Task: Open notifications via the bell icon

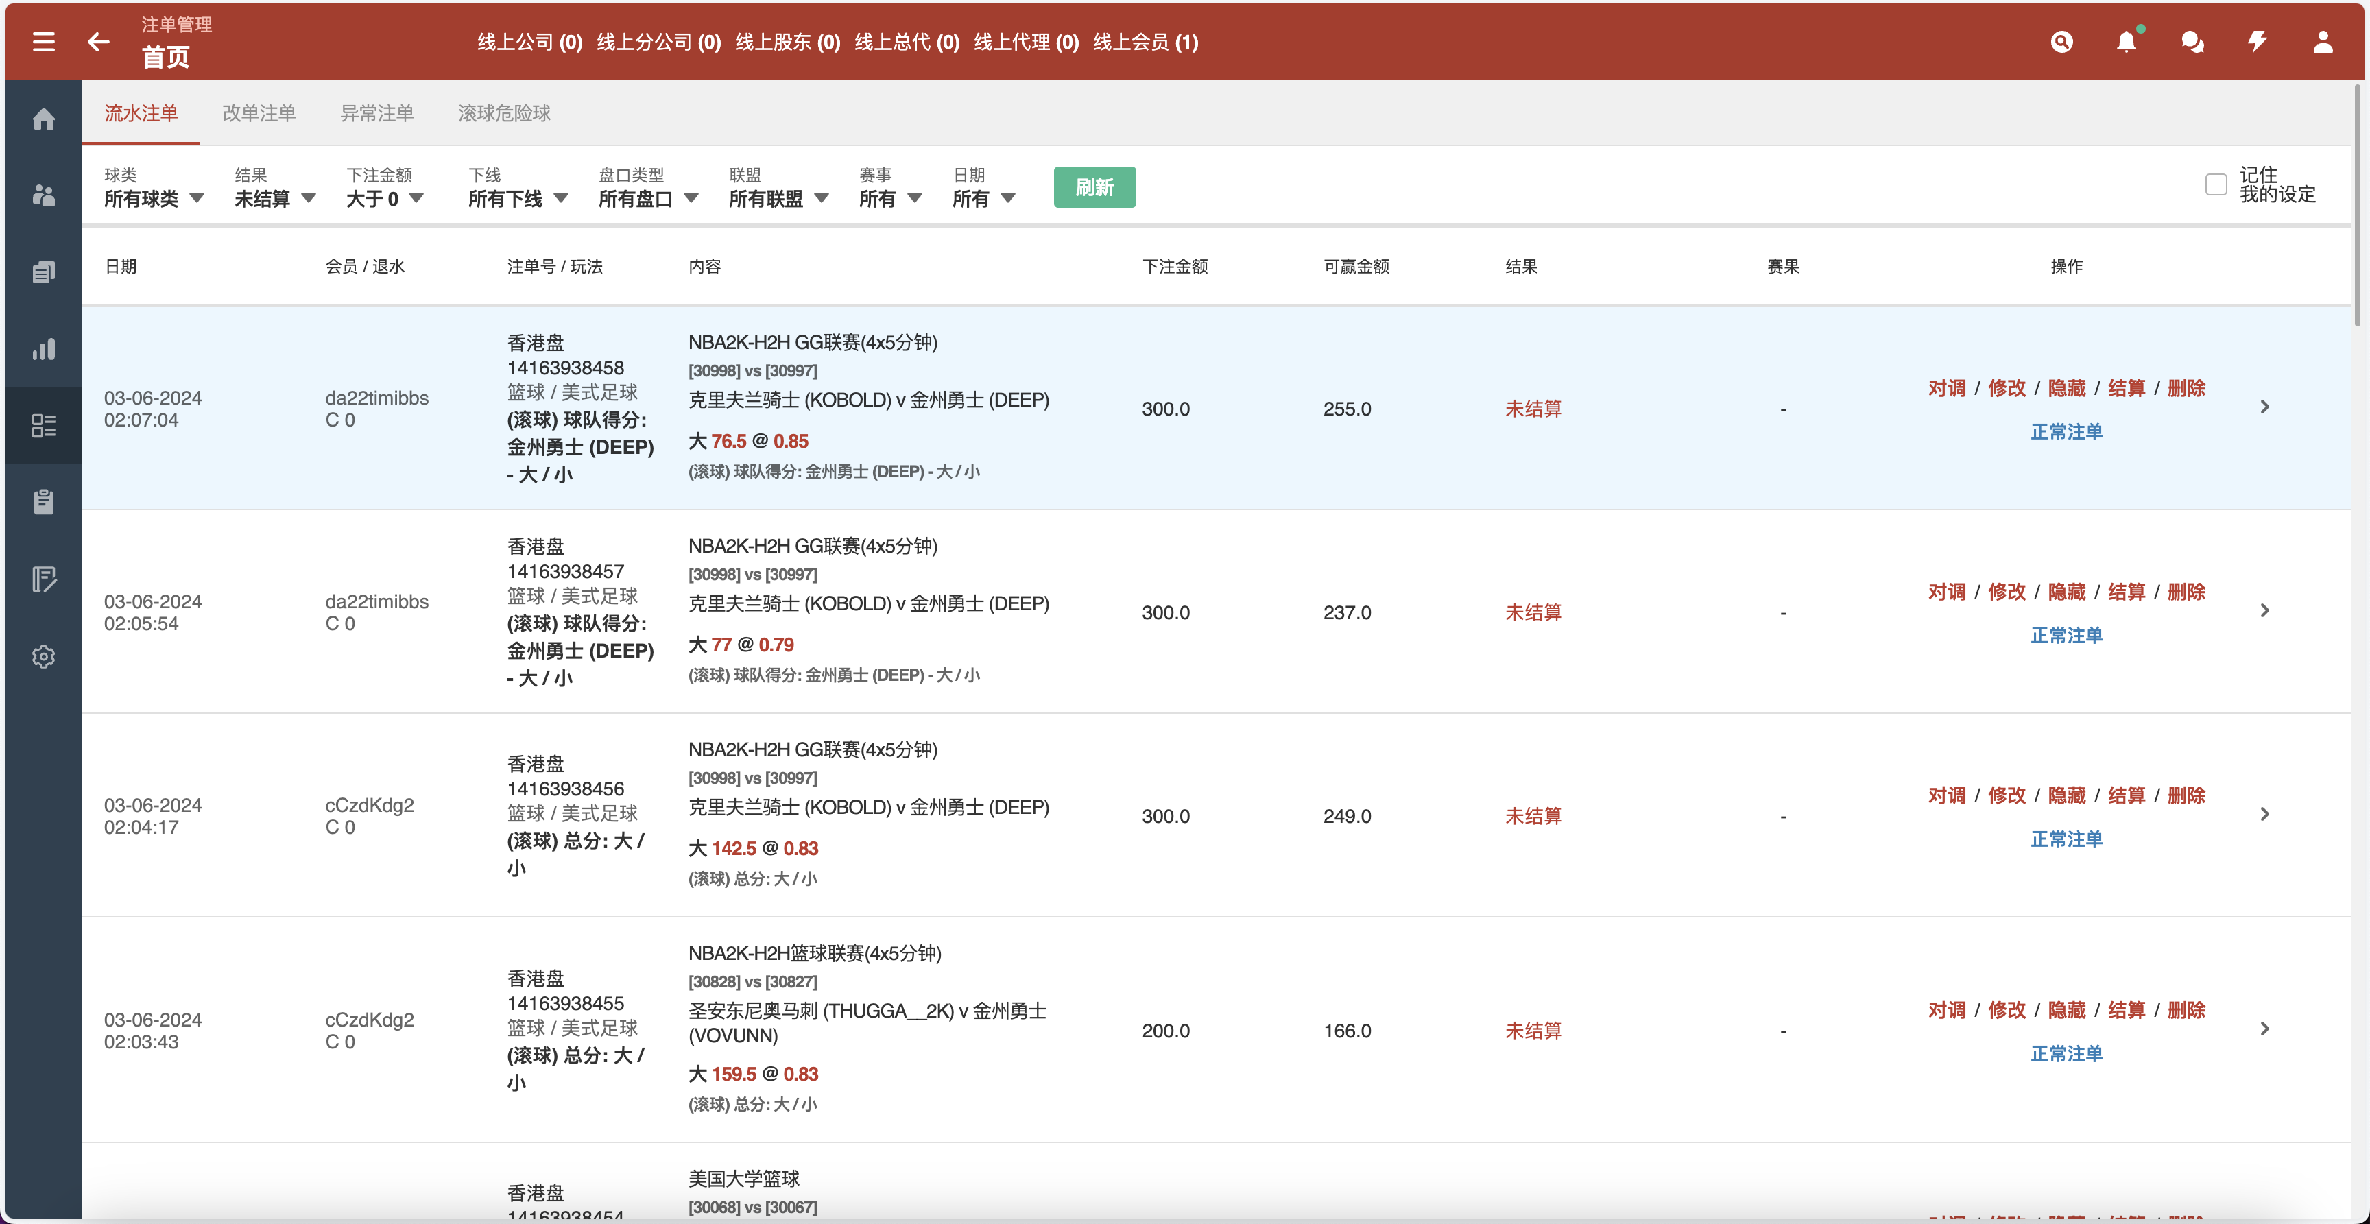Action: [2126, 41]
